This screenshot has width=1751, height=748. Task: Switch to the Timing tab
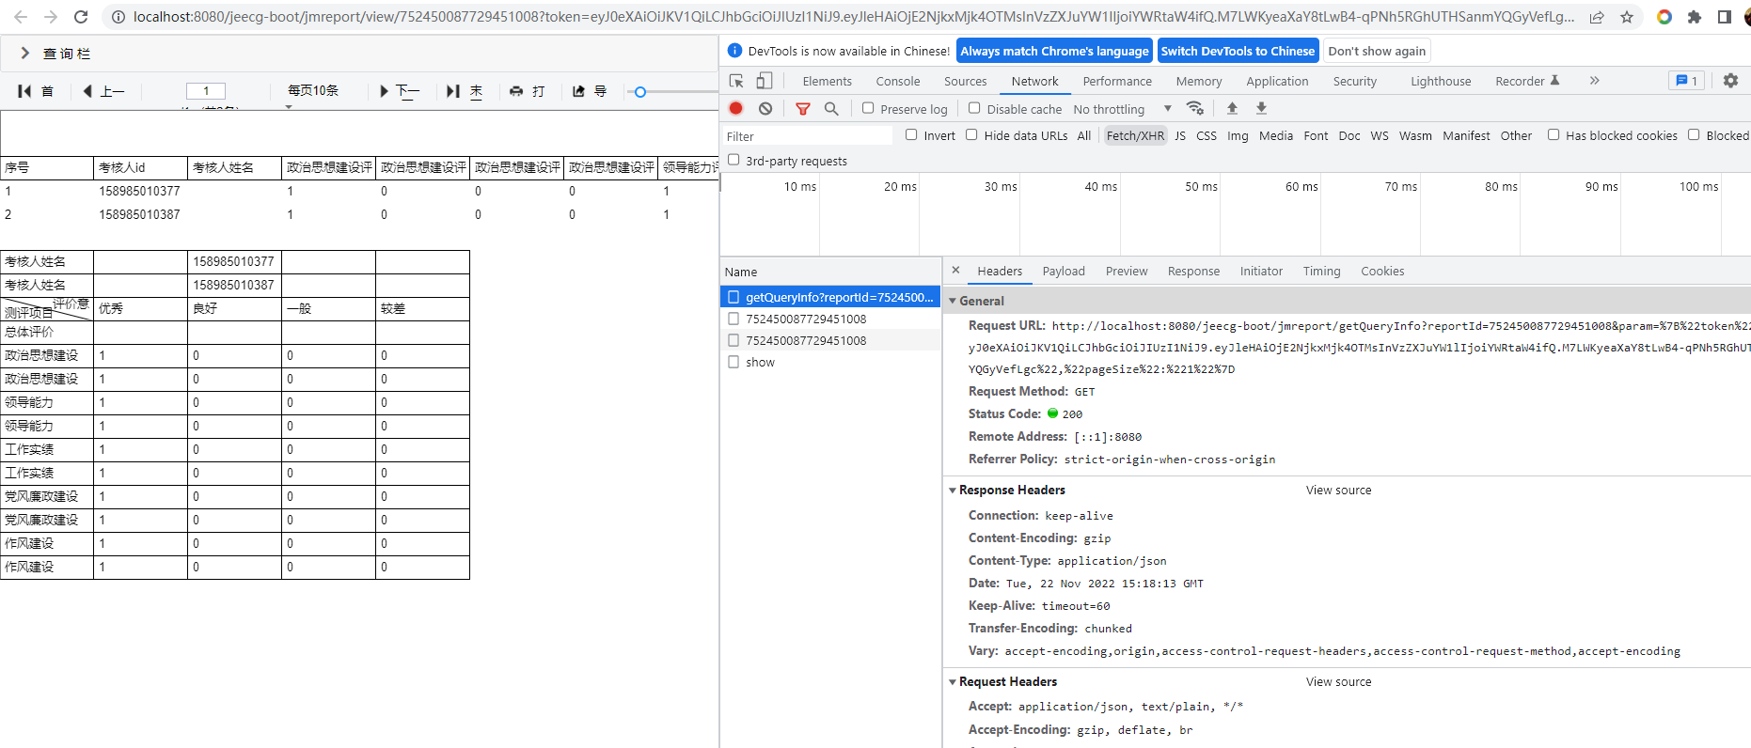point(1322,272)
